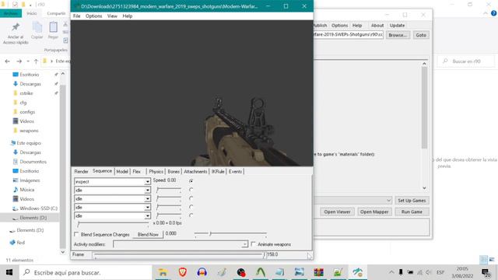498x280 pixels.
Task: Open the notification center icon
Action: (x=486, y=272)
